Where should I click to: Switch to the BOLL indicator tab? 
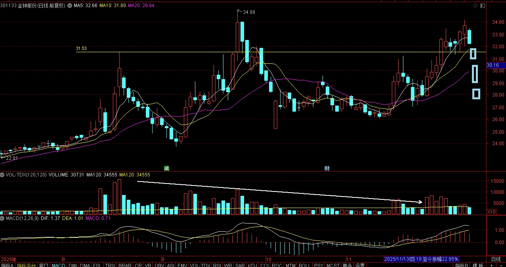[x=304, y=265]
